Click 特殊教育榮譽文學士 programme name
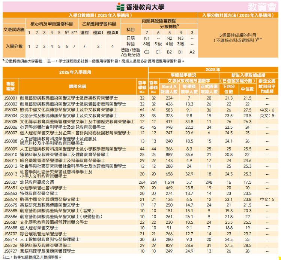Viewport: 281px width, 260px height. coord(39,193)
